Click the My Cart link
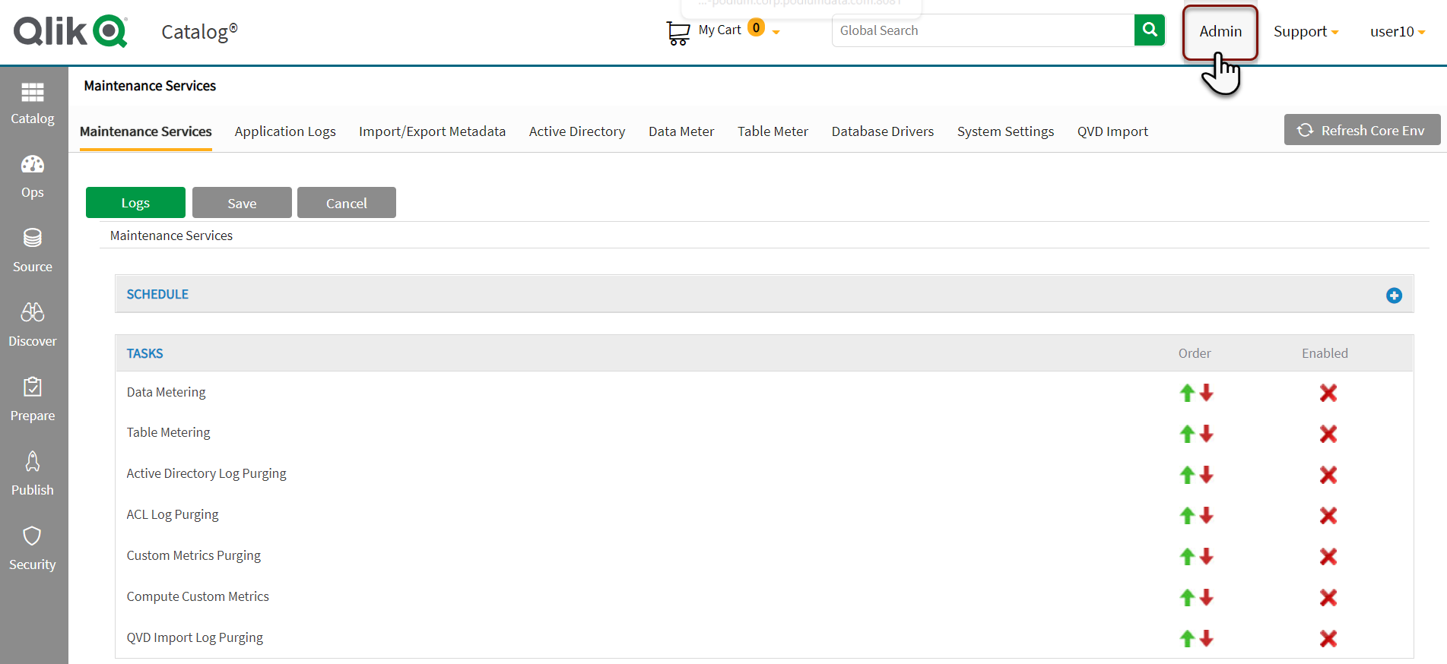The width and height of the screenshot is (1447, 664). [x=719, y=30]
